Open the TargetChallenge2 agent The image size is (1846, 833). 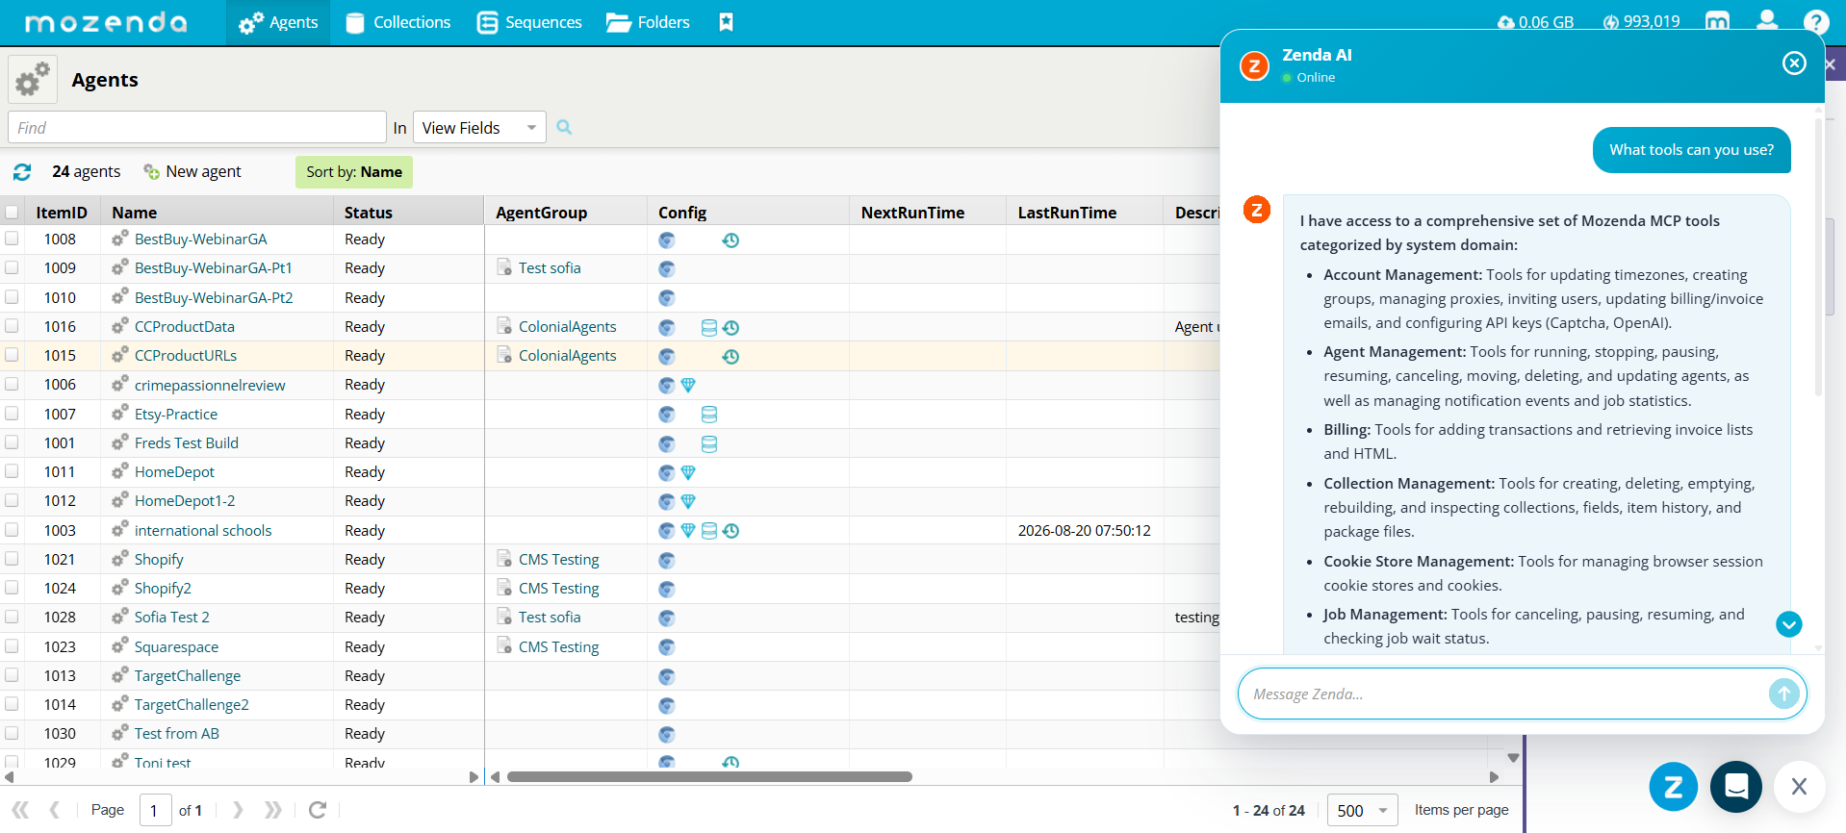pyautogui.click(x=192, y=705)
